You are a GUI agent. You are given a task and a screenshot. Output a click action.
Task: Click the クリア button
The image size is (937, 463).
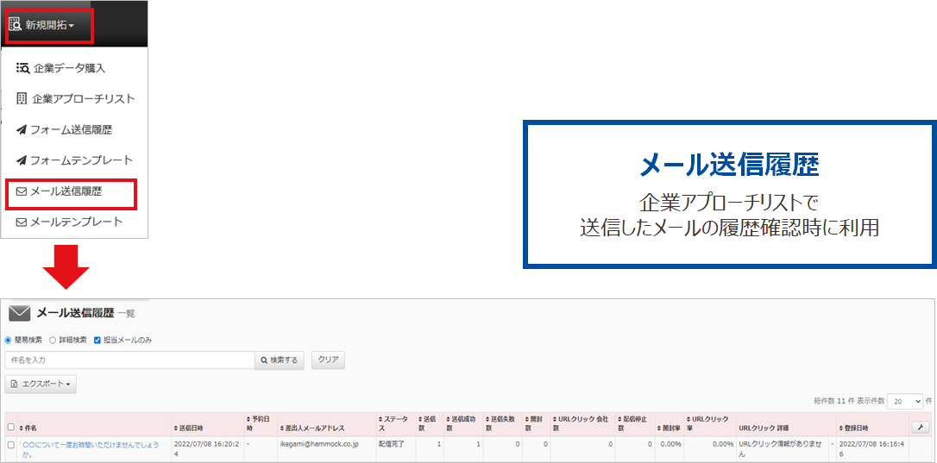[x=328, y=360]
